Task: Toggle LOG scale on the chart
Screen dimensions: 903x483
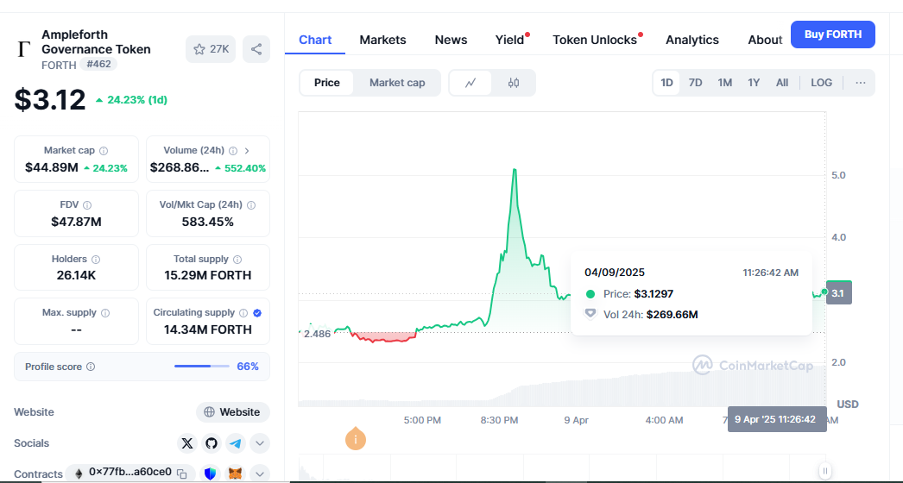Action: click(x=821, y=83)
